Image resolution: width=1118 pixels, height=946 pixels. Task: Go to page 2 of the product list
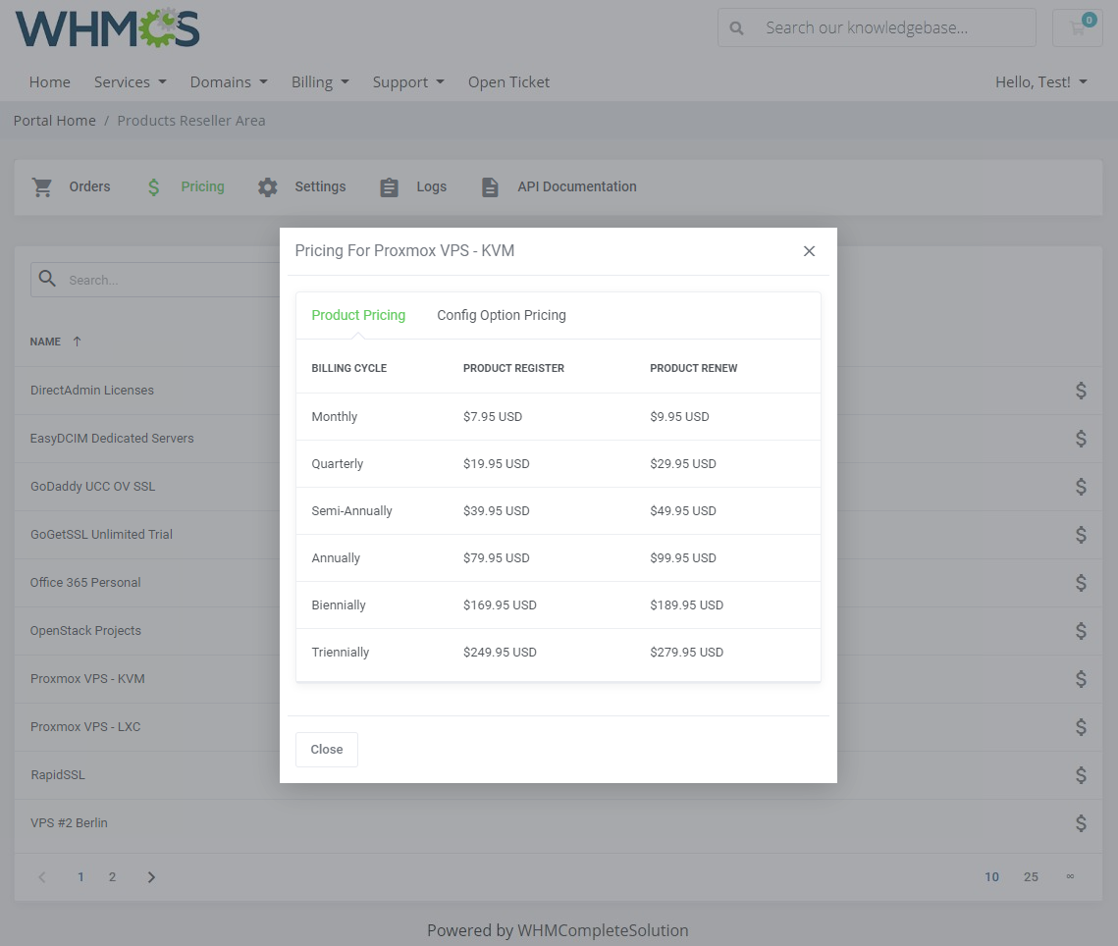click(112, 876)
